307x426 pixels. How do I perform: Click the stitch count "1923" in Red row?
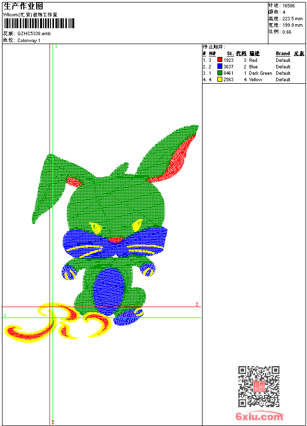pyautogui.click(x=228, y=60)
